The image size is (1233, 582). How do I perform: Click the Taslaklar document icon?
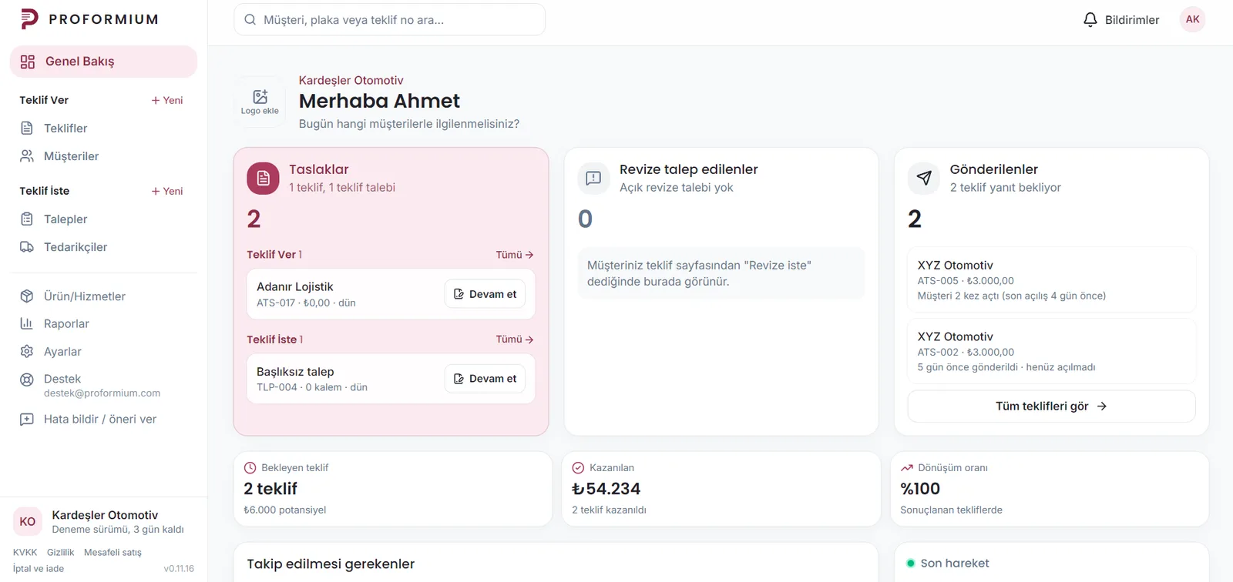[x=263, y=179]
